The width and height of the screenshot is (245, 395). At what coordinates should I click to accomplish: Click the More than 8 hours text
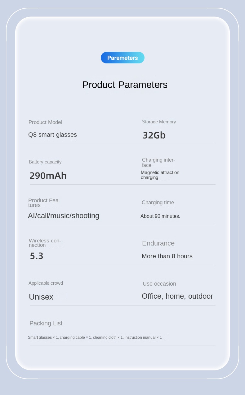point(167,256)
